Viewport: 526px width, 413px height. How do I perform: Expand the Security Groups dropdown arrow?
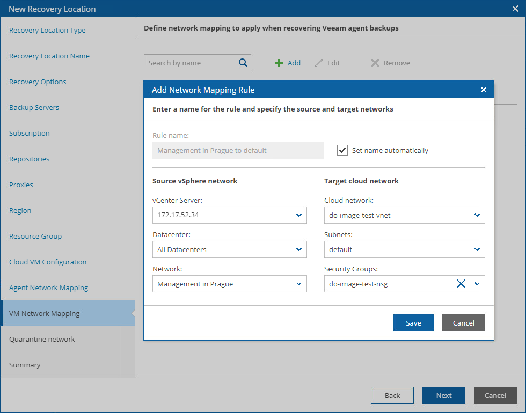[x=477, y=284]
